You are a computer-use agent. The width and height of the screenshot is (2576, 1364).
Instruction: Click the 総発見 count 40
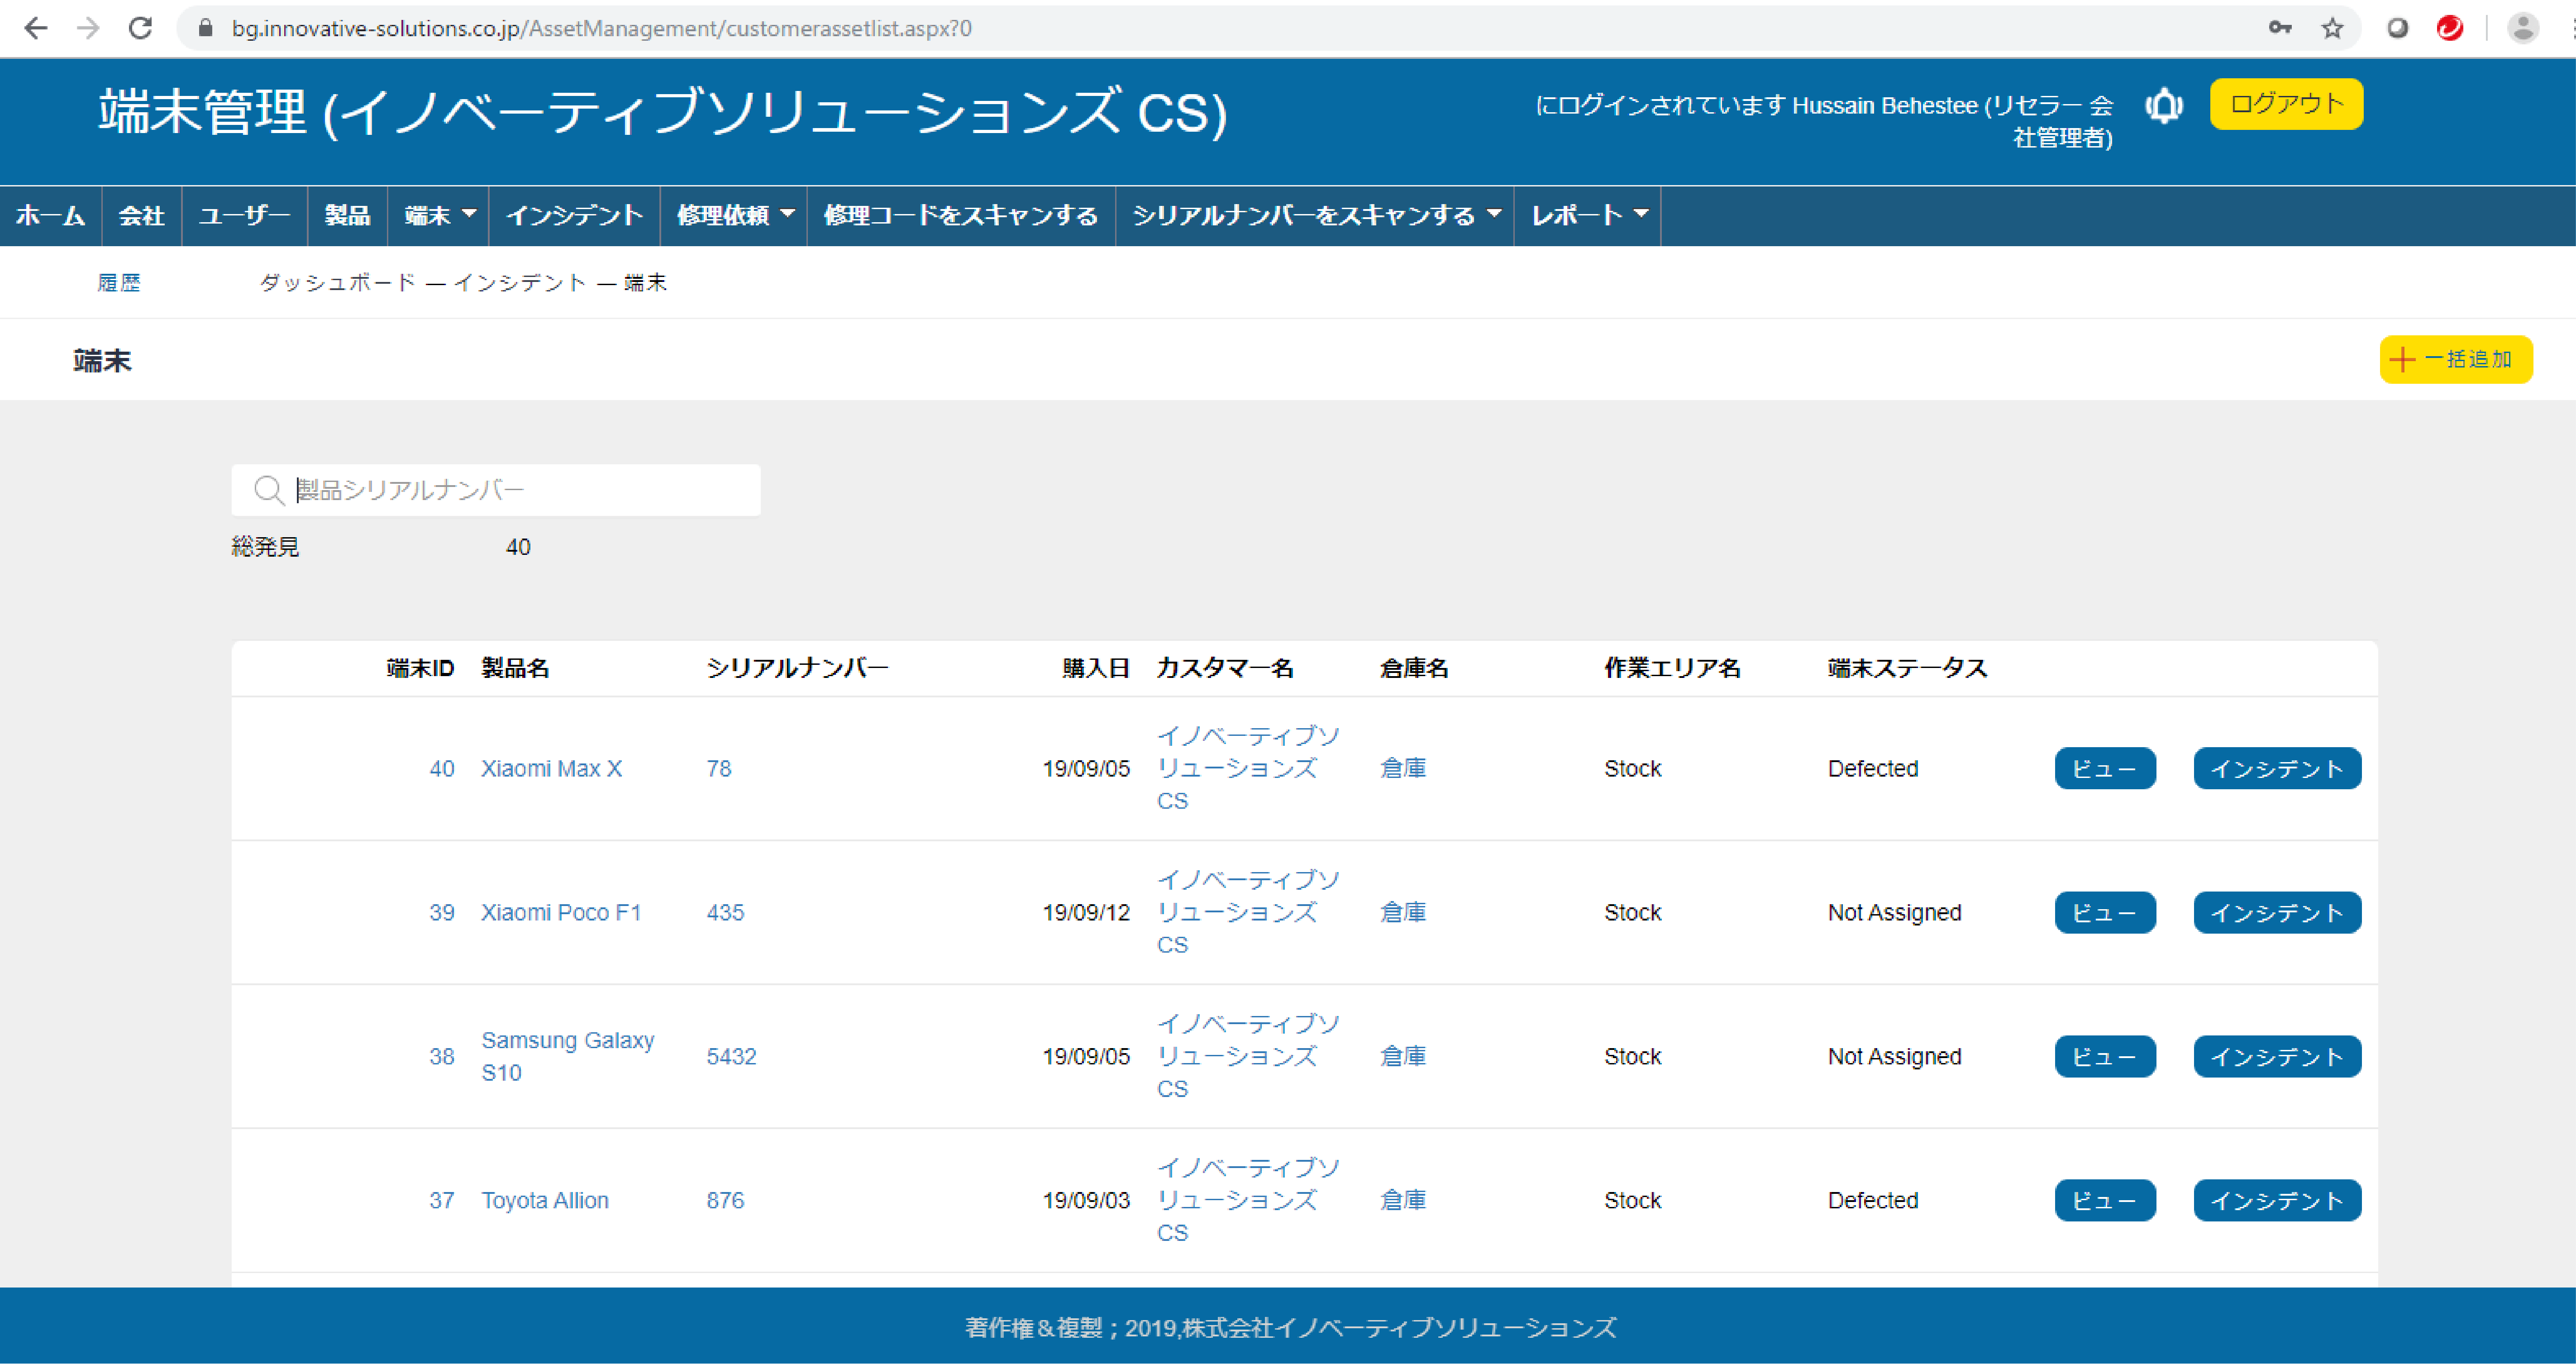pyautogui.click(x=518, y=547)
